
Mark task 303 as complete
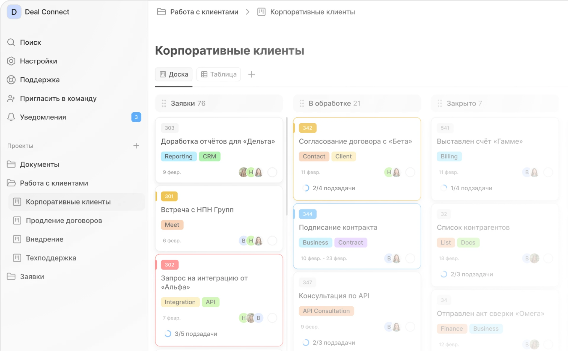(x=272, y=172)
